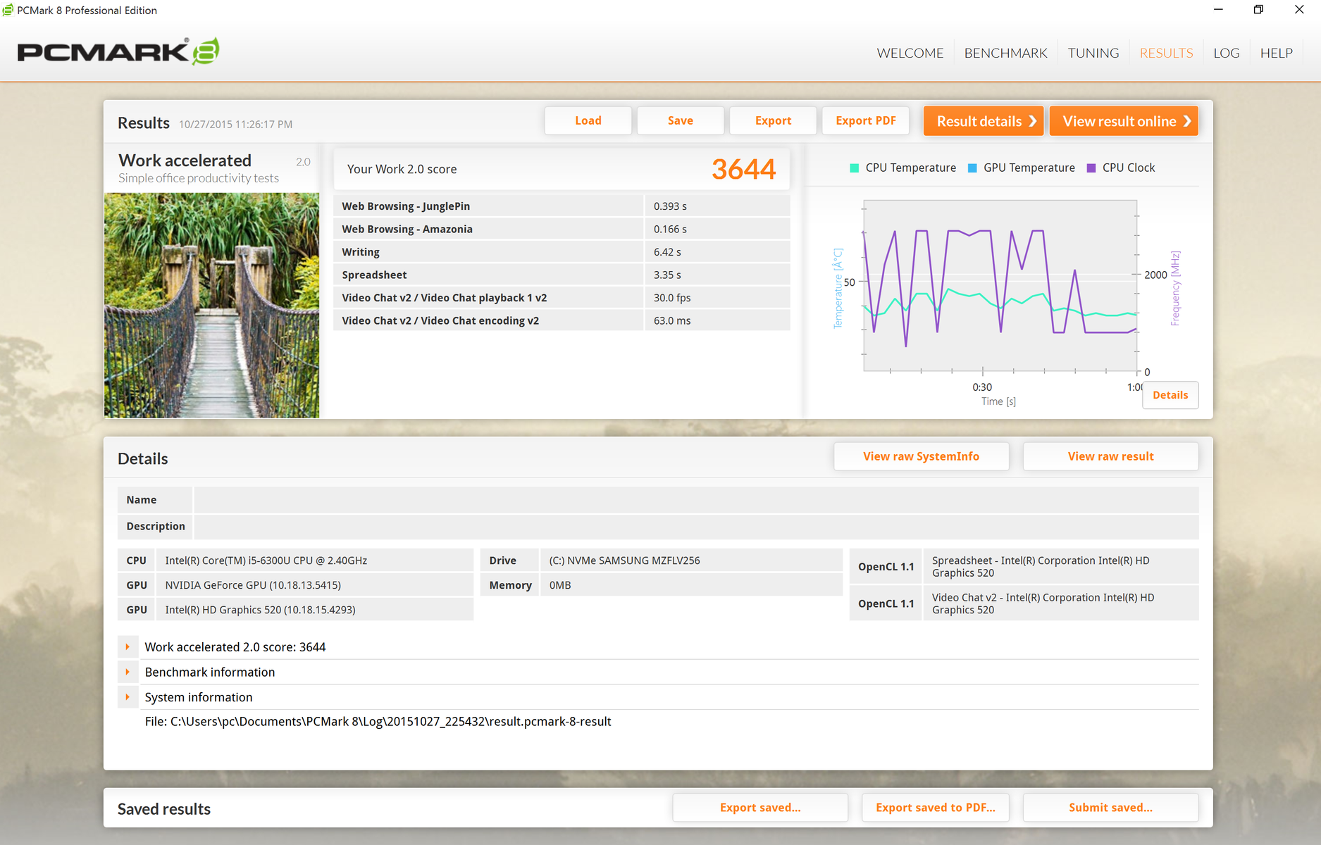Click the Load button
Viewport: 1321px width, 845px height.
[x=588, y=120]
